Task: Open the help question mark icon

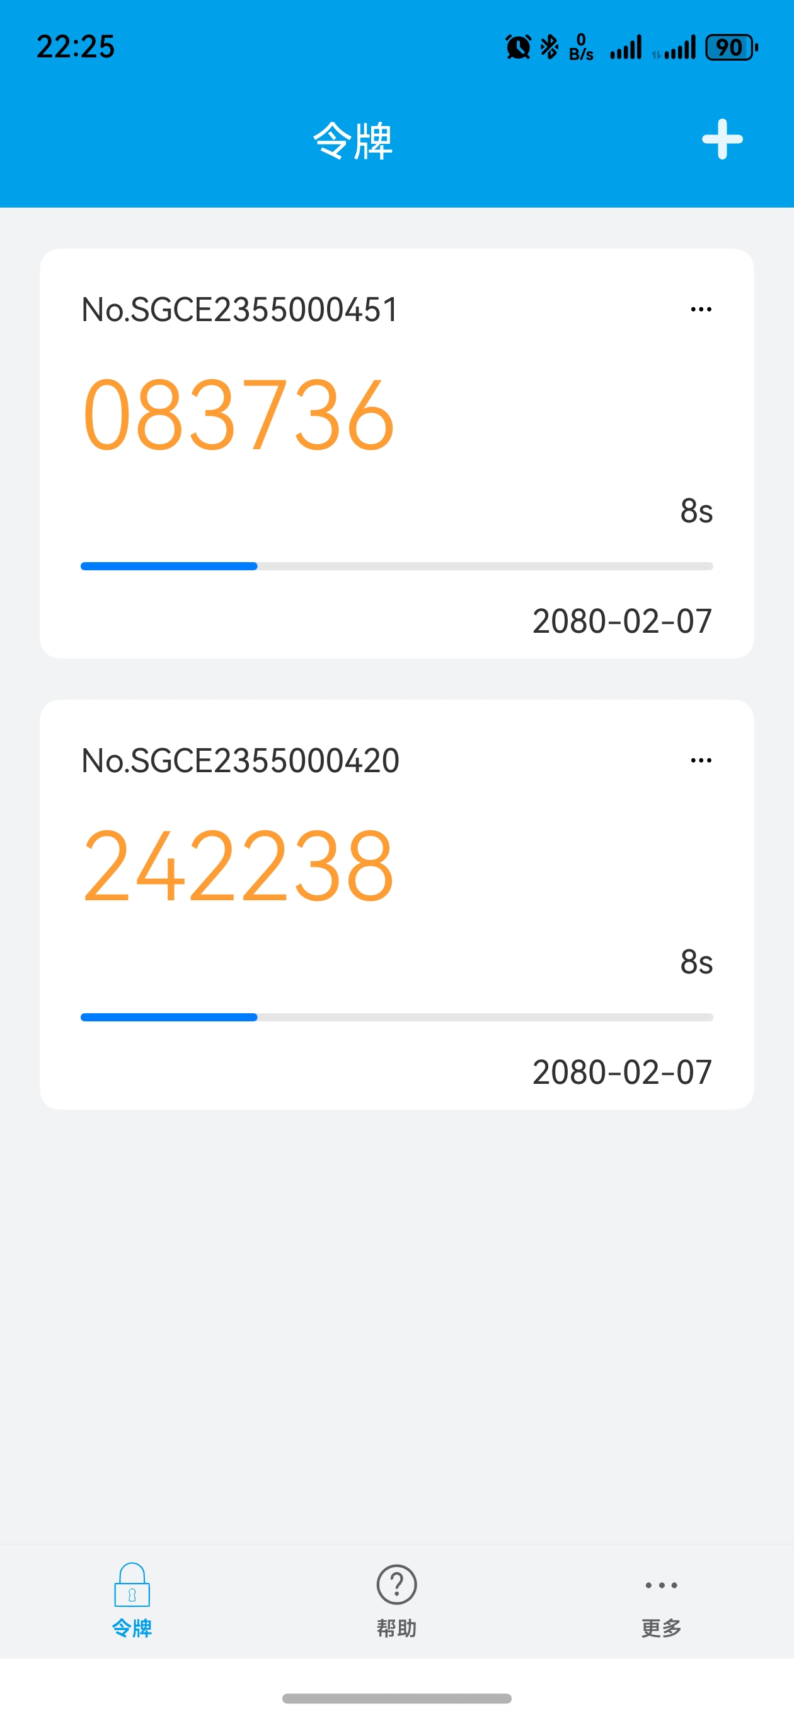Action: [x=396, y=1585]
